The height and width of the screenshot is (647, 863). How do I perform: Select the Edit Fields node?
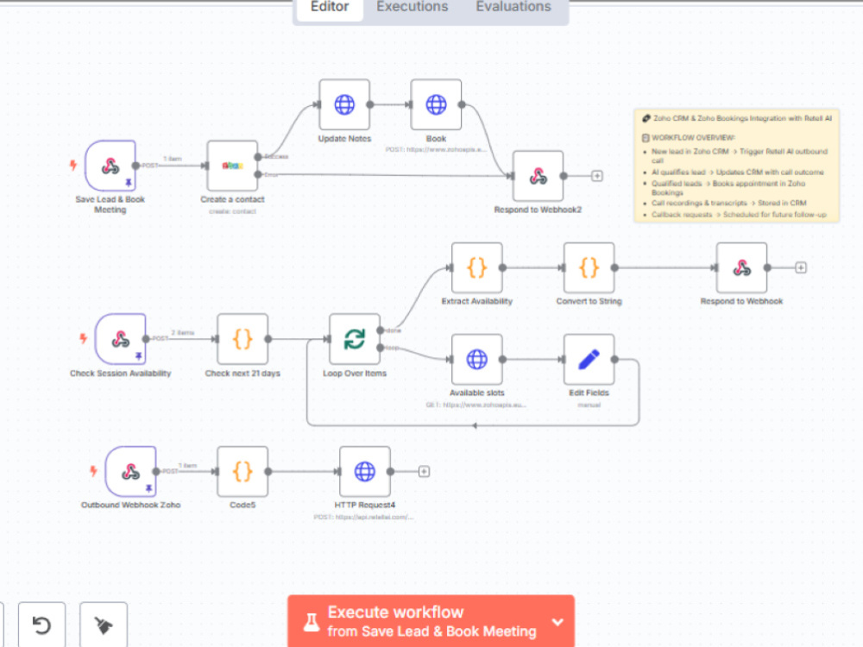(x=589, y=359)
